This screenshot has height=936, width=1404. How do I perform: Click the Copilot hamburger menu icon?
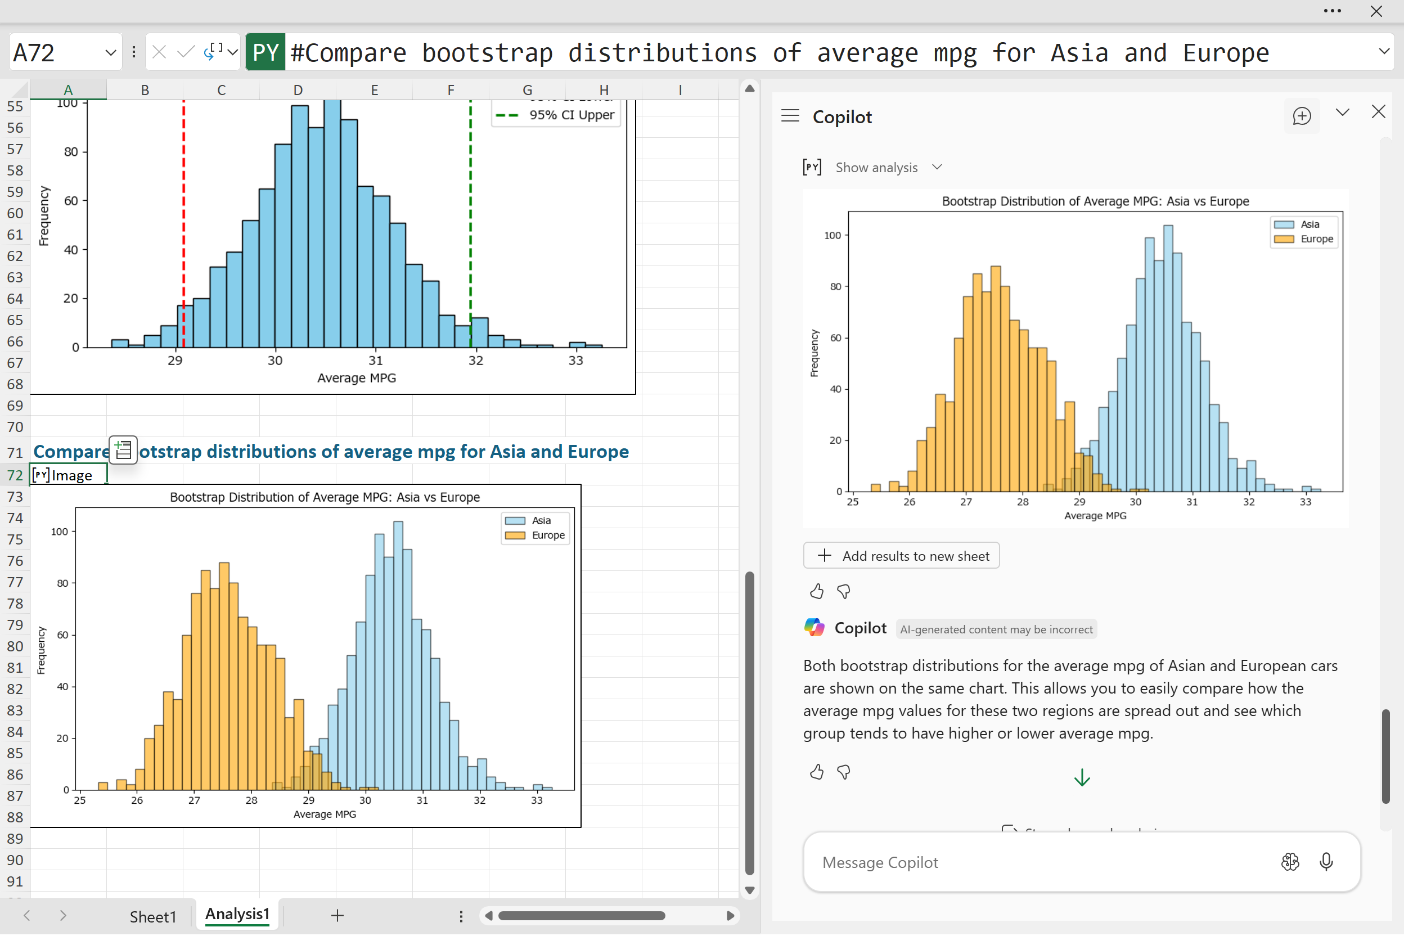tap(790, 116)
